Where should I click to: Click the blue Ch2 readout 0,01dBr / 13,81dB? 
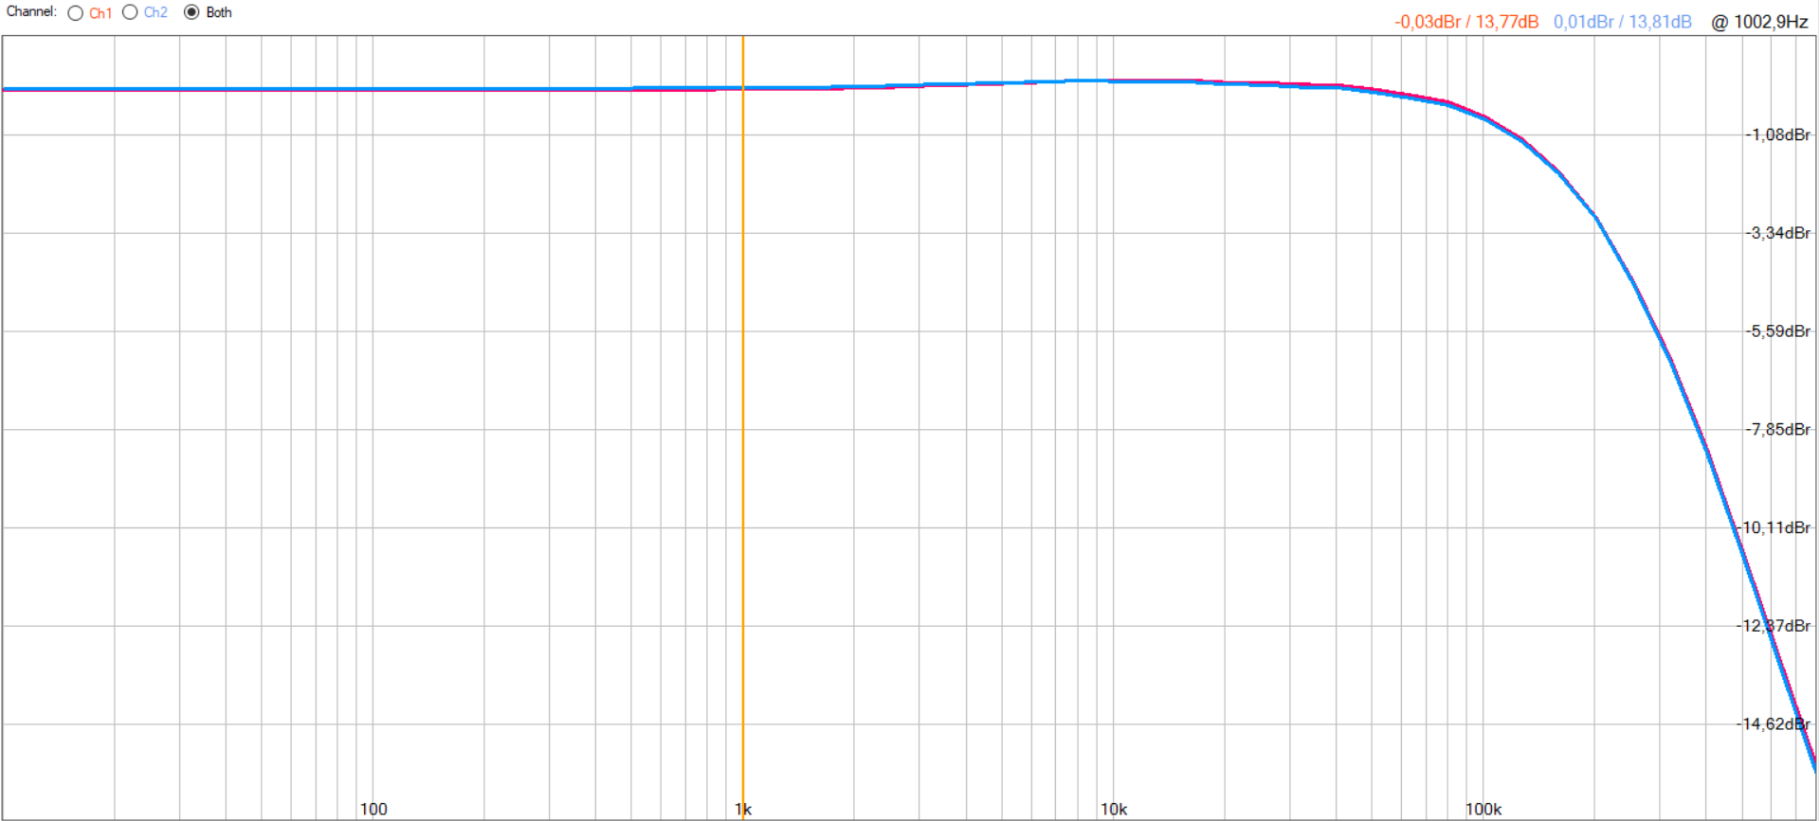click(1622, 22)
